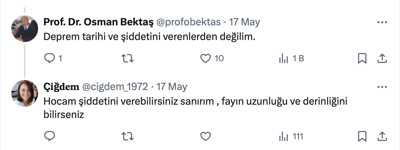Like Osman Bektaş's tweet with 10 likes
This screenshot has height=150, width=400.
[x=206, y=59]
